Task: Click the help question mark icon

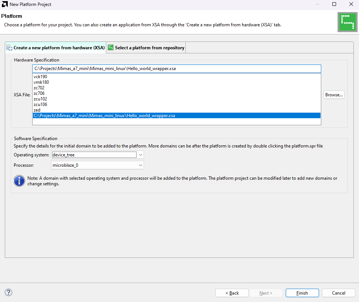Action: [9, 292]
